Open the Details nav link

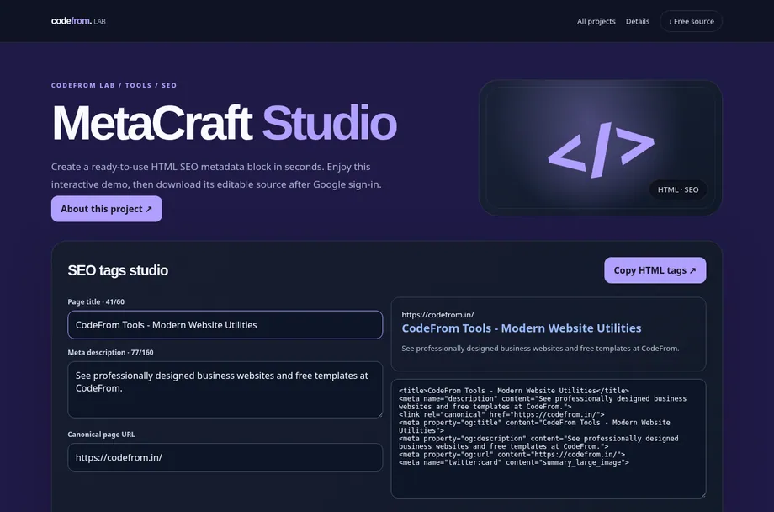637,21
